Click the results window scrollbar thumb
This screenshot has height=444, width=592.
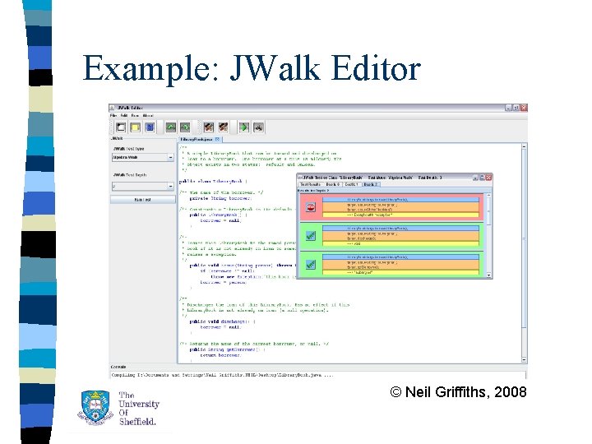tap(488, 210)
